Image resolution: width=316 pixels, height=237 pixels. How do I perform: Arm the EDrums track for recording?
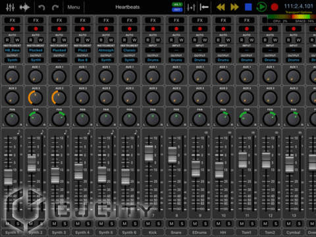(x=199, y=28)
